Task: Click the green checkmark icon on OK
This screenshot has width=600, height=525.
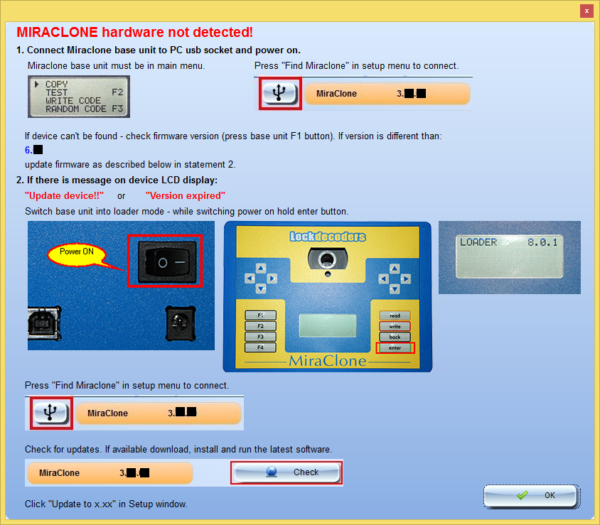Action: click(522, 496)
